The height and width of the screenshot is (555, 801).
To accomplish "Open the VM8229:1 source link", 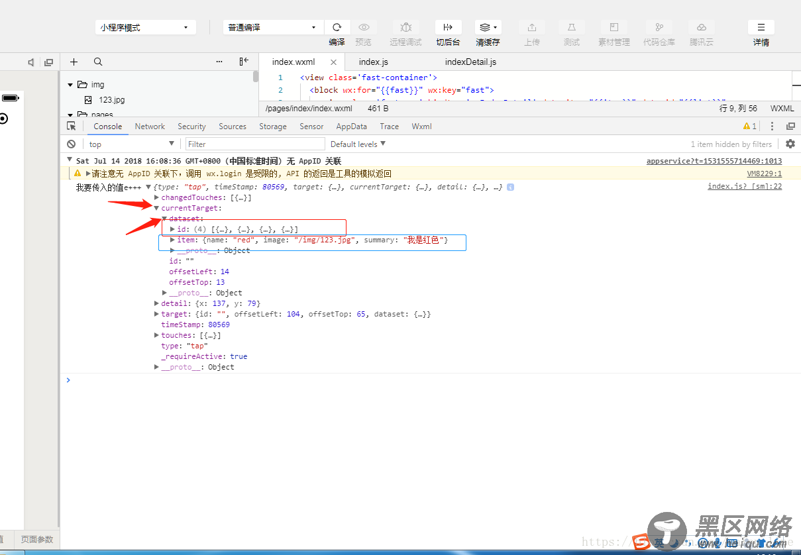I will point(765,174).
